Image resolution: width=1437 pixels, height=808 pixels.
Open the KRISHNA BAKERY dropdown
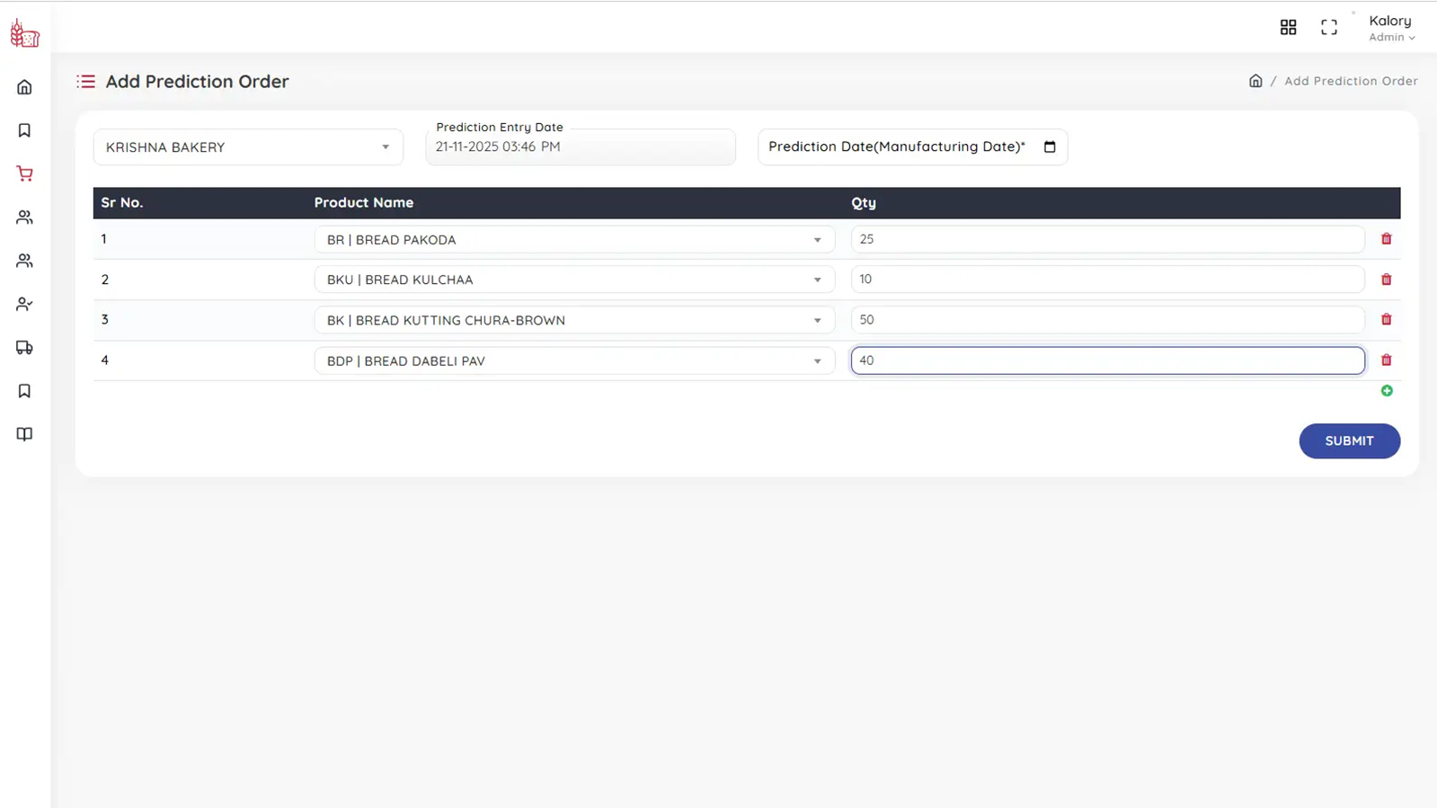tap(248, 147)
